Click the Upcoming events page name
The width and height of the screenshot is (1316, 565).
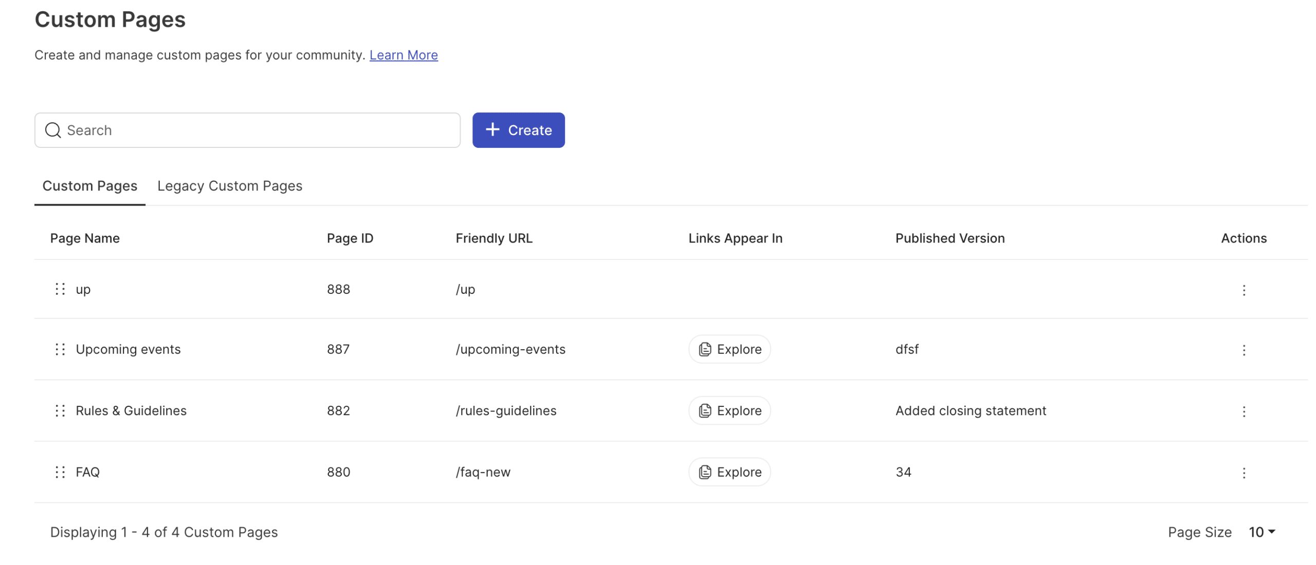pos(128,349)
